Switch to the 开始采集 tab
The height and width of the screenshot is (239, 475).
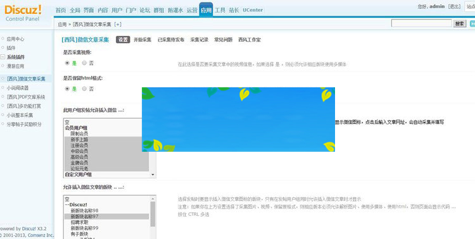[x=142, y=40]
